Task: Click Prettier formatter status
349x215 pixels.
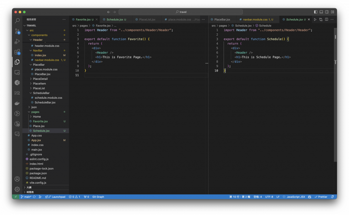Action: (321, 197)
